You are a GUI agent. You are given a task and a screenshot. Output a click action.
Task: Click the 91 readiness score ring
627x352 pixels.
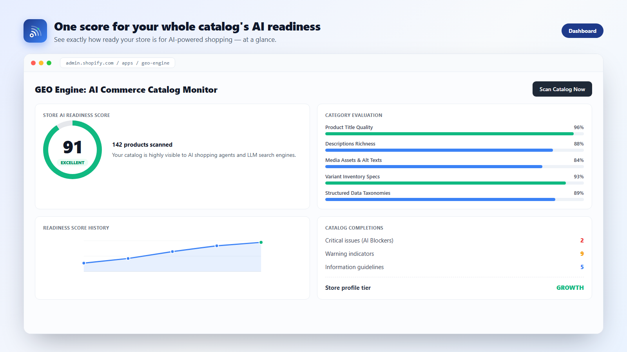(72, 150)
